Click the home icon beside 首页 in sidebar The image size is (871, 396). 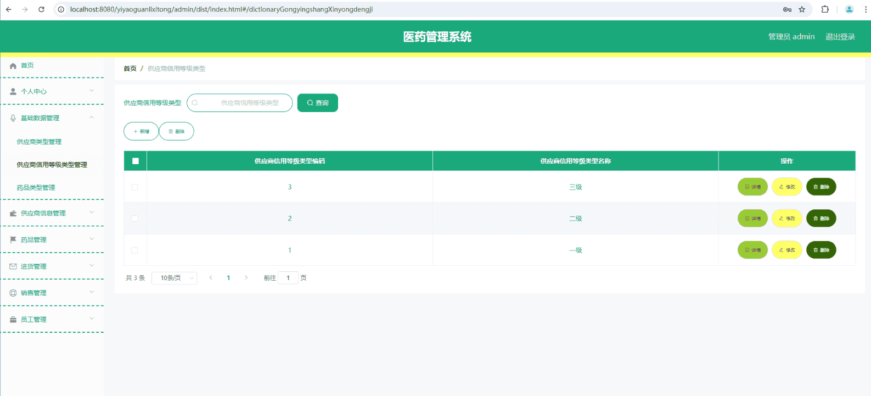[13, 66]
